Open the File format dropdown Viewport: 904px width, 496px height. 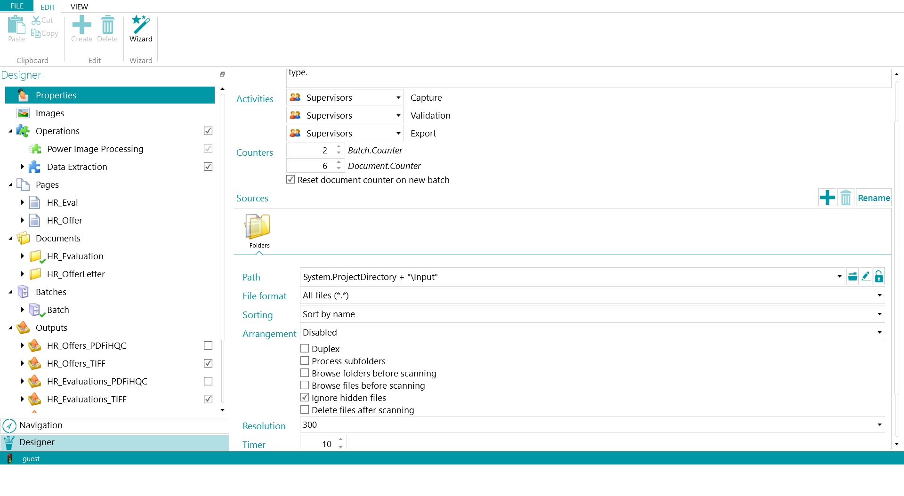[x=879, y=296]
